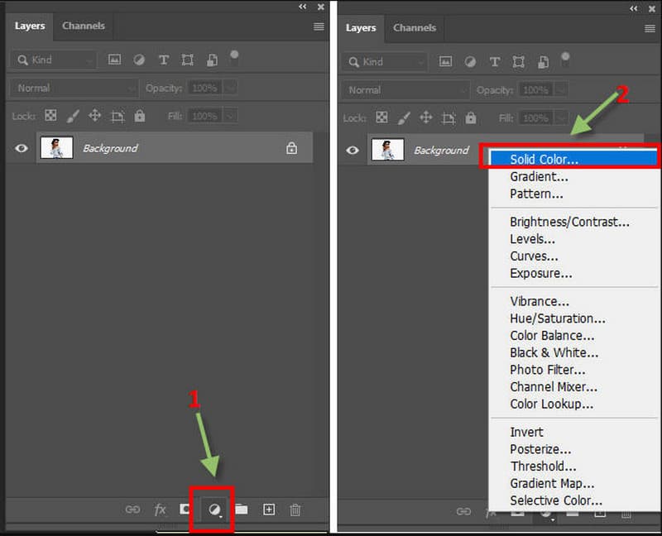Click the type layer filter T icon, left panel

(164, 60)
